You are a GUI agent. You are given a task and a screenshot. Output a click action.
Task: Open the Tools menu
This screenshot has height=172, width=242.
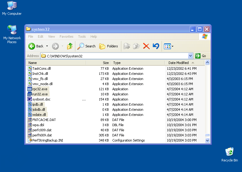(x=82, y=37)
